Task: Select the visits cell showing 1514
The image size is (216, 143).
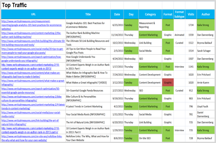Action: (191, 51)
